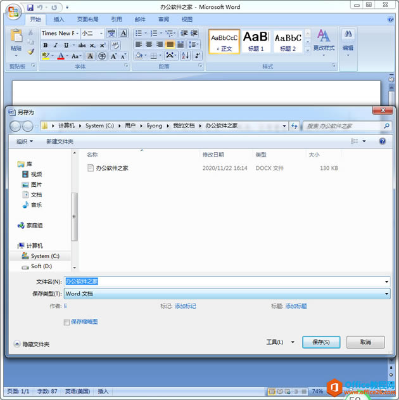Screen dimensions: 399x400
Task: Toggle Italic formatting
Action: coord(56,45)
